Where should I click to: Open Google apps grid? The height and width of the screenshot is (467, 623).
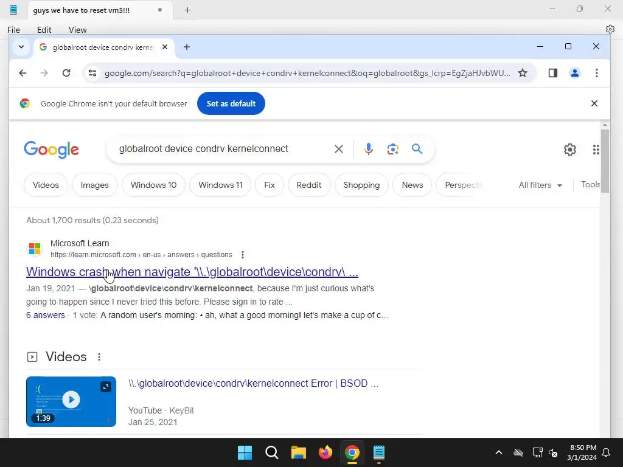pyautogui.click(x=596, y=150)
